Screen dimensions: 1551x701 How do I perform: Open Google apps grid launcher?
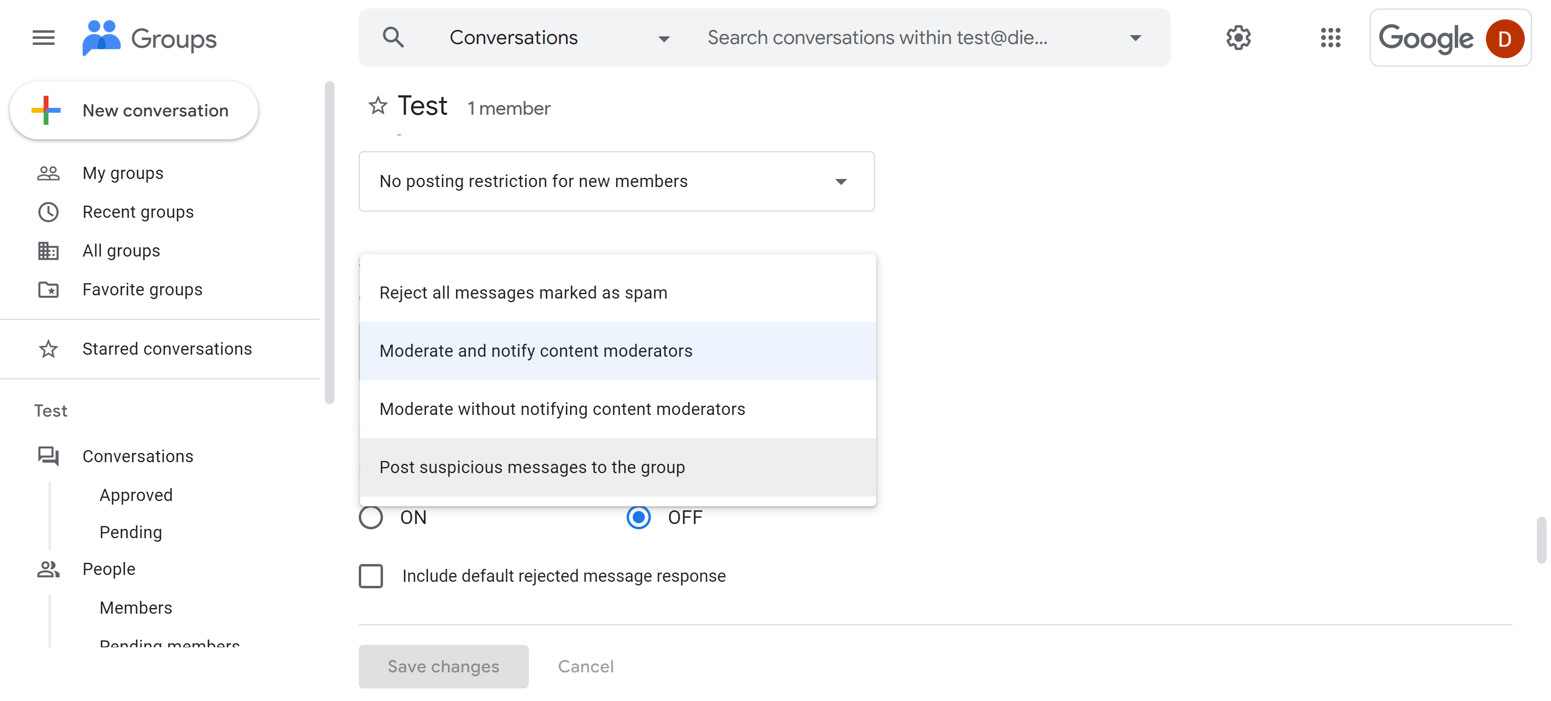[x=1330, y=38]
